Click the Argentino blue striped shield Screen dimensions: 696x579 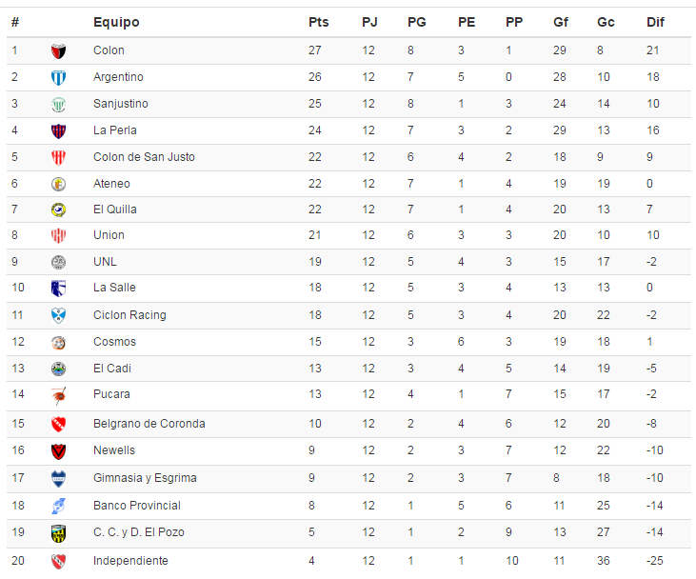[x=58, y=78]
